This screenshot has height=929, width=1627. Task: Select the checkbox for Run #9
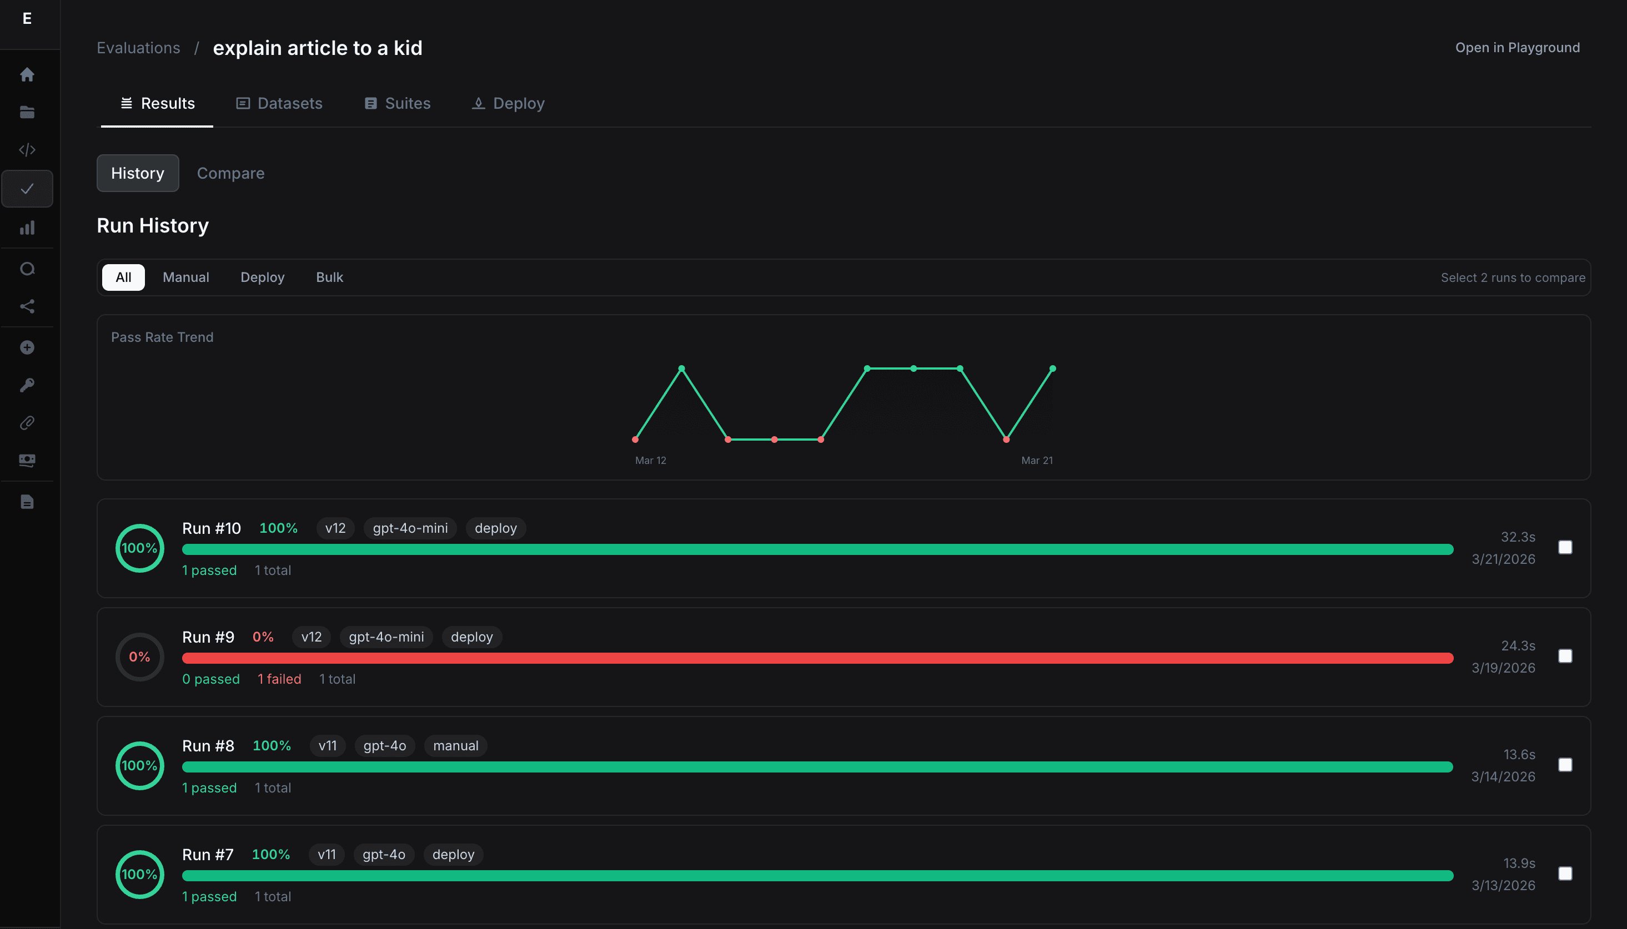click(1566, 656)
